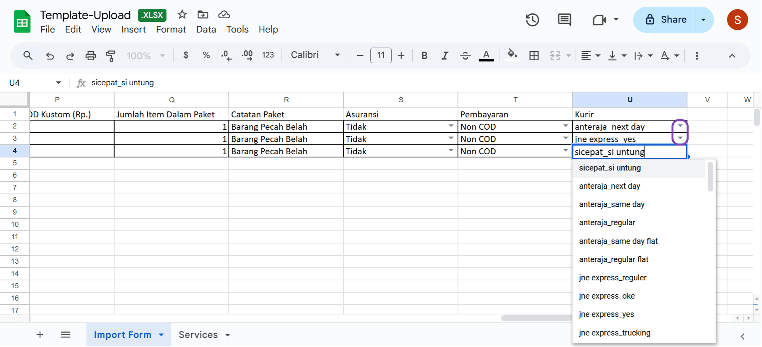Click the search menus magnifier icon
The width and height of the screenshot is (762, 347).
28,56
